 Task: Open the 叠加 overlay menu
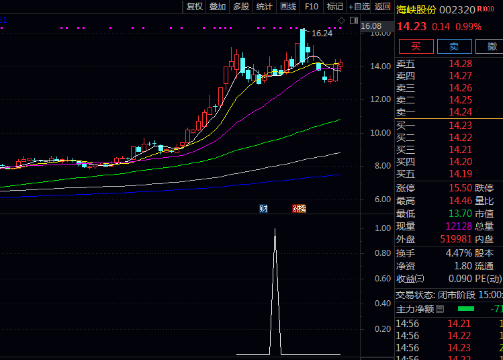point(218,7)
